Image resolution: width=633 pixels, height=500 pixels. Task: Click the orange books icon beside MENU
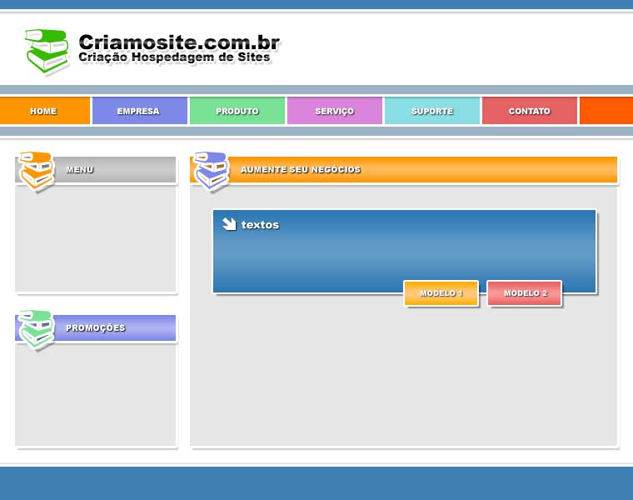coord(36,171)
